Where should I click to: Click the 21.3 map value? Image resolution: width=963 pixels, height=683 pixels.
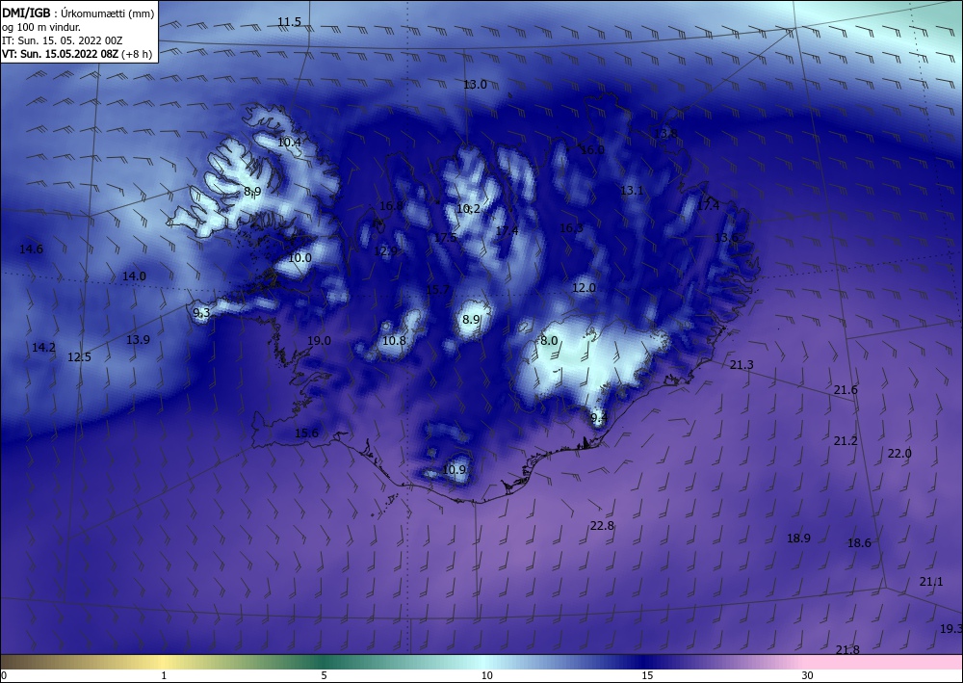click(x=742, y=365)
